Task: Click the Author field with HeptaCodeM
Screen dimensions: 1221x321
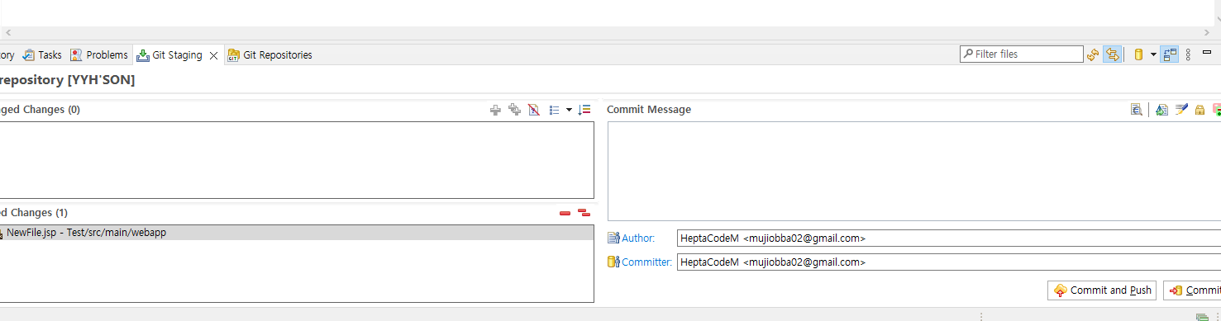Action: [948, 238]
